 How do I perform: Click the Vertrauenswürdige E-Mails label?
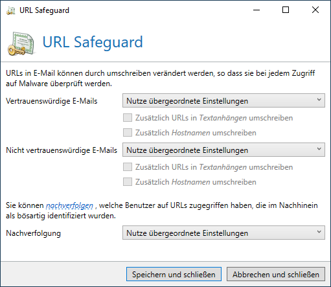click(52, 101)
